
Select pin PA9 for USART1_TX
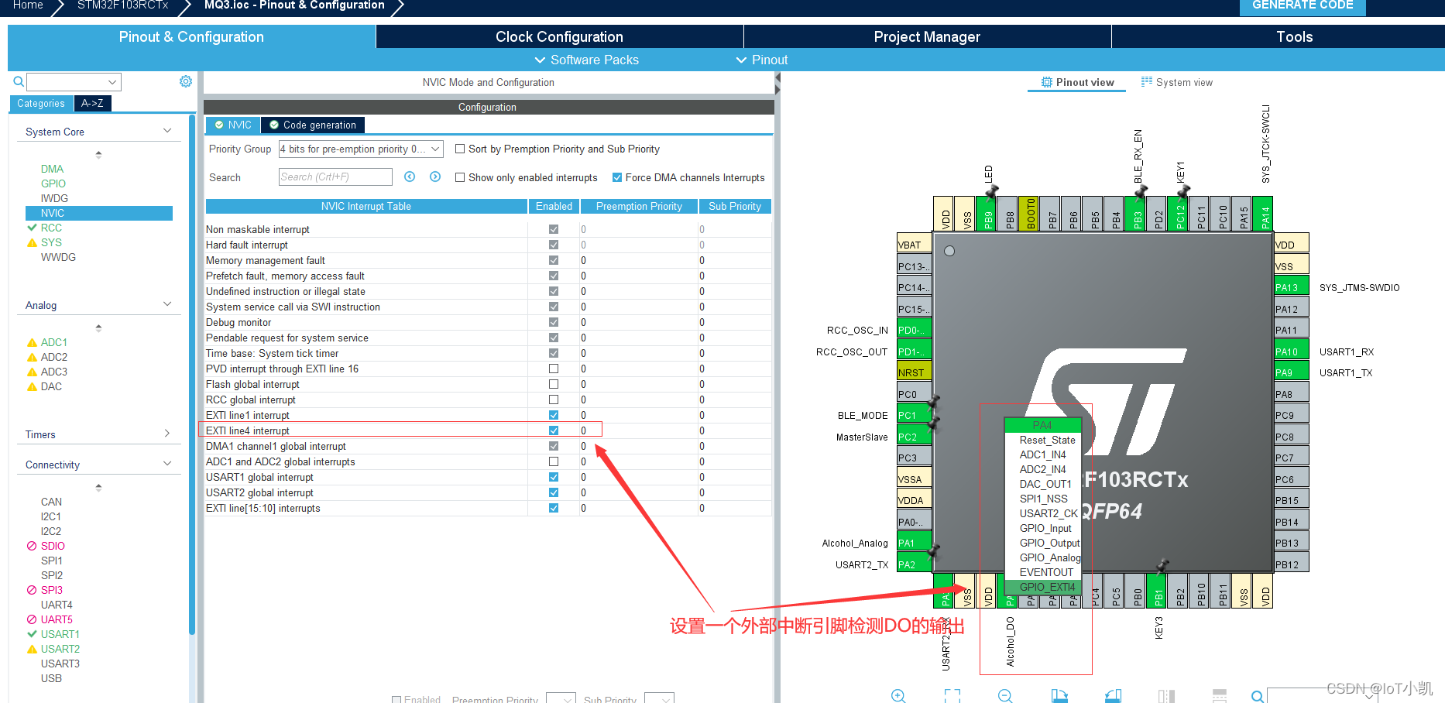[x=1291, y=372]
